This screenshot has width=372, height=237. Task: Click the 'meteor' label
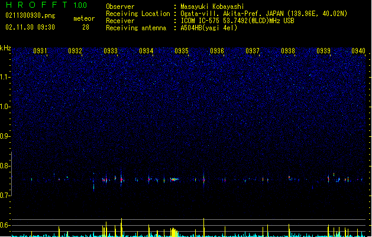(84, 18)
